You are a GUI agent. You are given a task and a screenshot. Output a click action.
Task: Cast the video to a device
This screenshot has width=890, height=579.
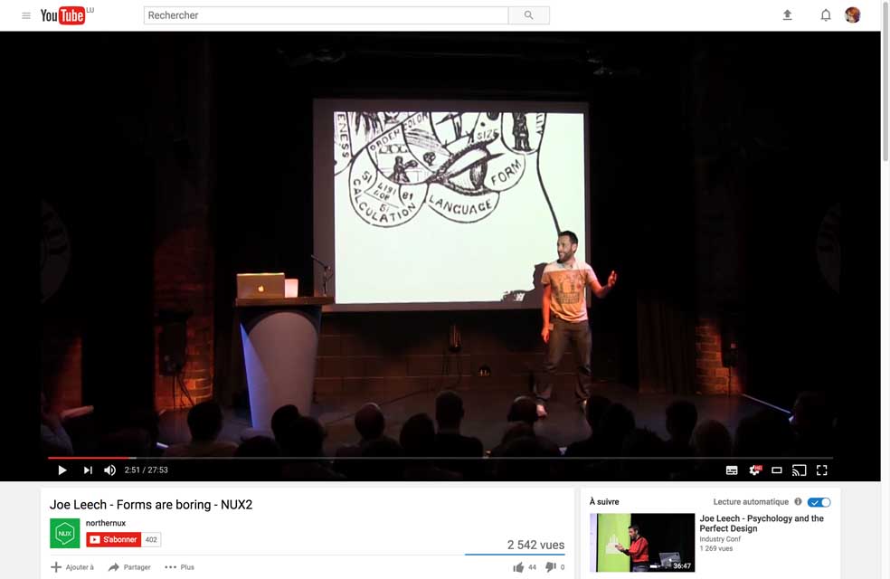pyautogui.click(x=799, y=470)
